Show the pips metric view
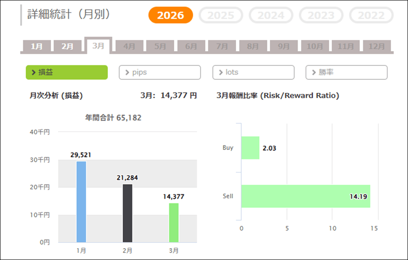408x260 pixels. (x=160, y=72)
